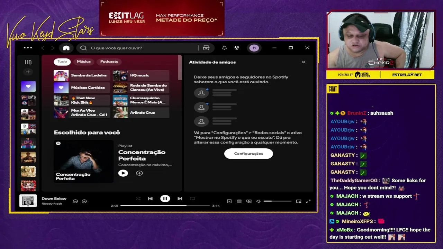The width and height of the screenshot is (443, 249).
Task: Open Churrasquinho Menos É Mais tile
Action: (x=141, y=100)
